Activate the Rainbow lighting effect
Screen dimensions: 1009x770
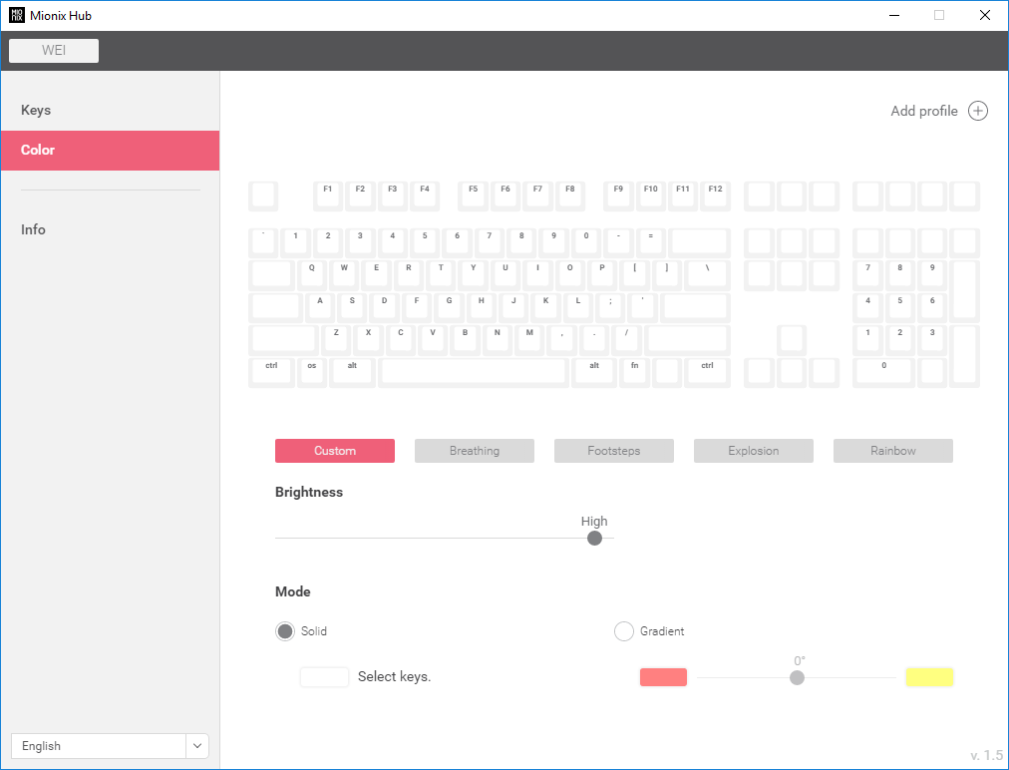pos(892,451)
